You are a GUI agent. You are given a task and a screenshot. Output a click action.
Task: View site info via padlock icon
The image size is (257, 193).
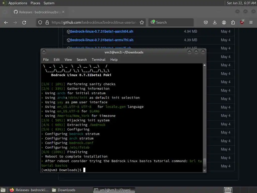[x=47, y=22]
